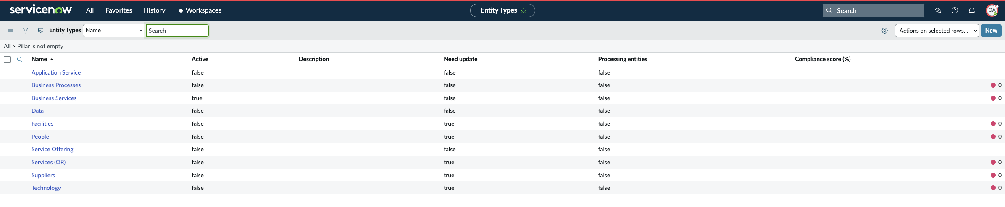The height and width of the screenshot is (207, 1005).
Task: Click the compliance score 0 for People
Action: 1000,137
